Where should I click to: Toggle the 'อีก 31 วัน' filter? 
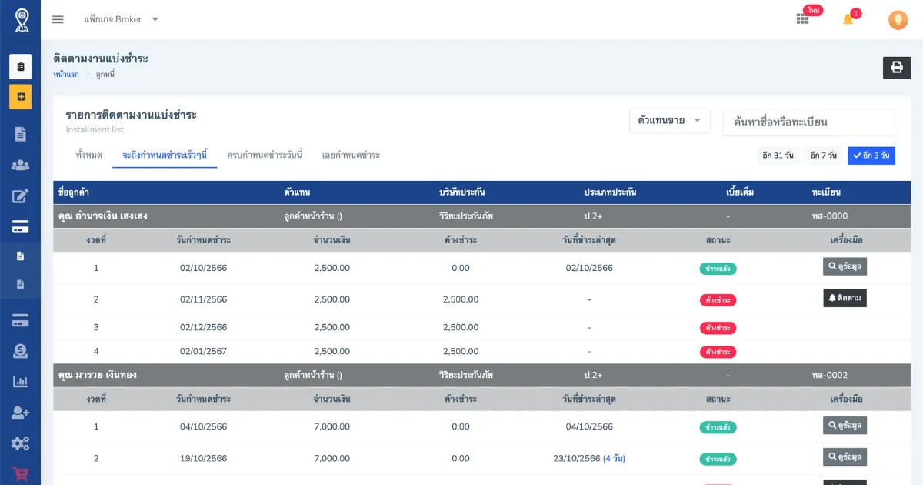coord(778,156)
